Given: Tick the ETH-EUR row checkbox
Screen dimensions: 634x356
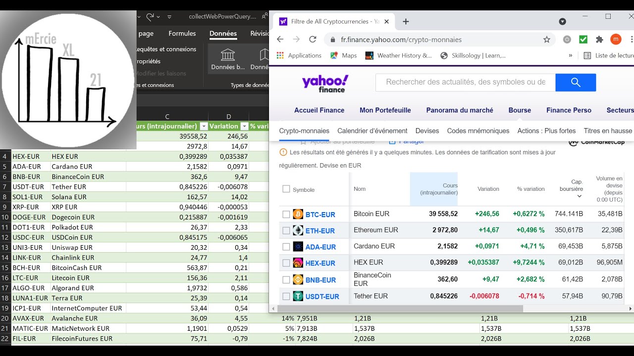Looking at the screenshot, I should tap(286, 230).
